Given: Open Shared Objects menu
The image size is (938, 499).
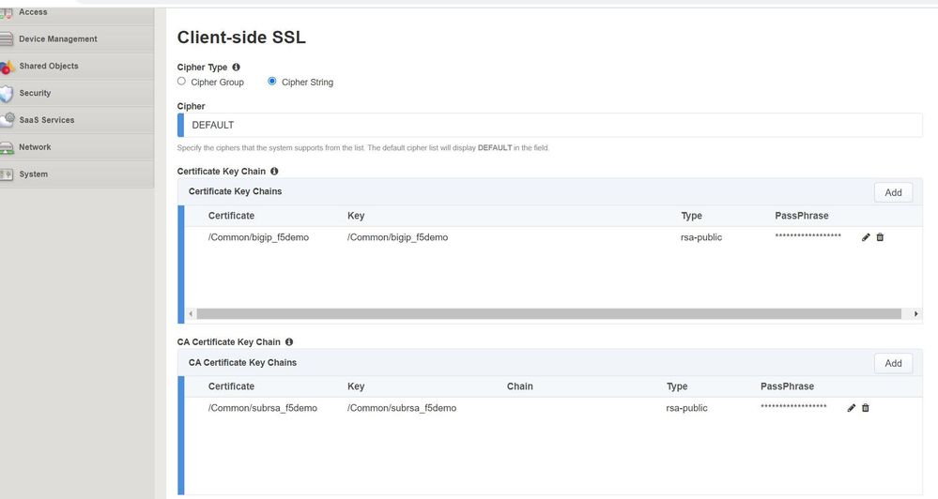Looking at the screenshot, I should 48,67.
